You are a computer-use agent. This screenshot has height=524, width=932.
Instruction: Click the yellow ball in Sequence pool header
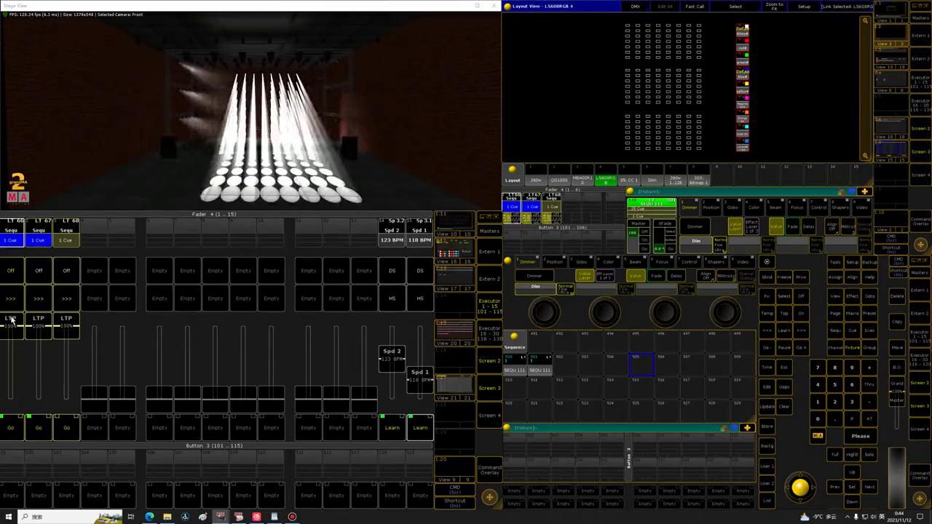click(x=514, y=336)
